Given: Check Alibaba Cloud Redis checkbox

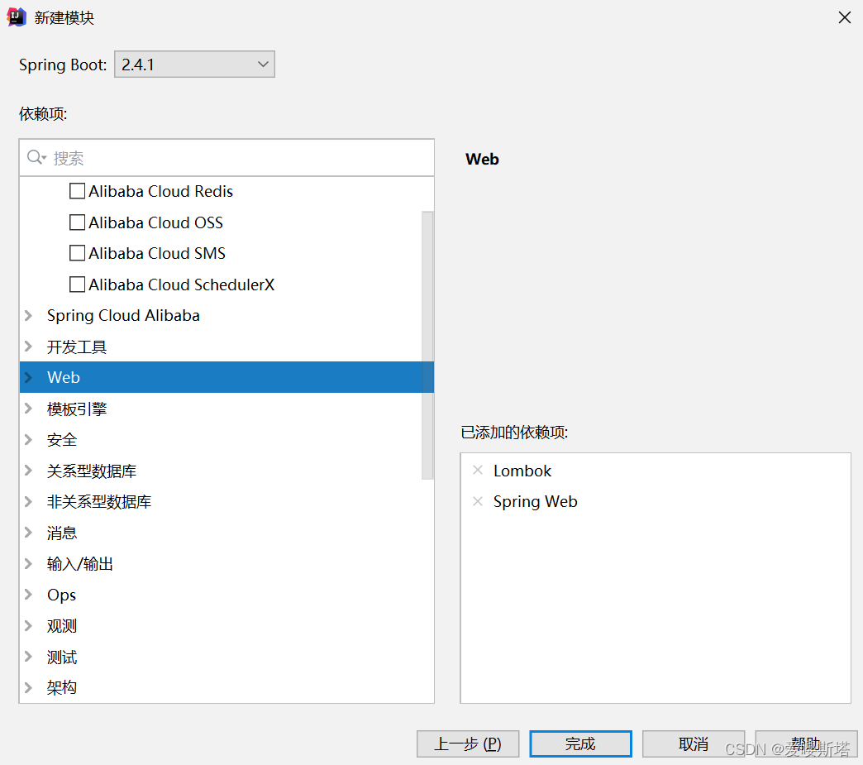Looking at the screenshot, I should [78, 191].
